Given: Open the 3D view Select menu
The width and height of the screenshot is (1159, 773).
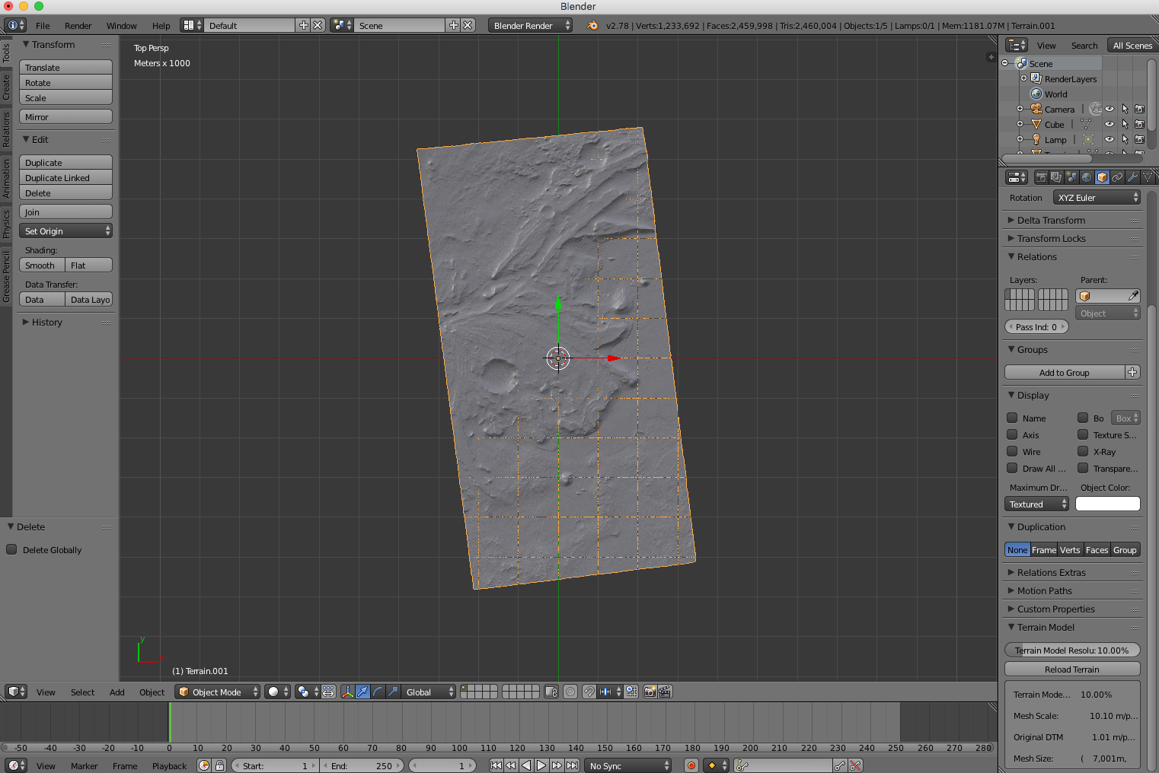Looking at the screenshot, I should (x=82, y=692).
